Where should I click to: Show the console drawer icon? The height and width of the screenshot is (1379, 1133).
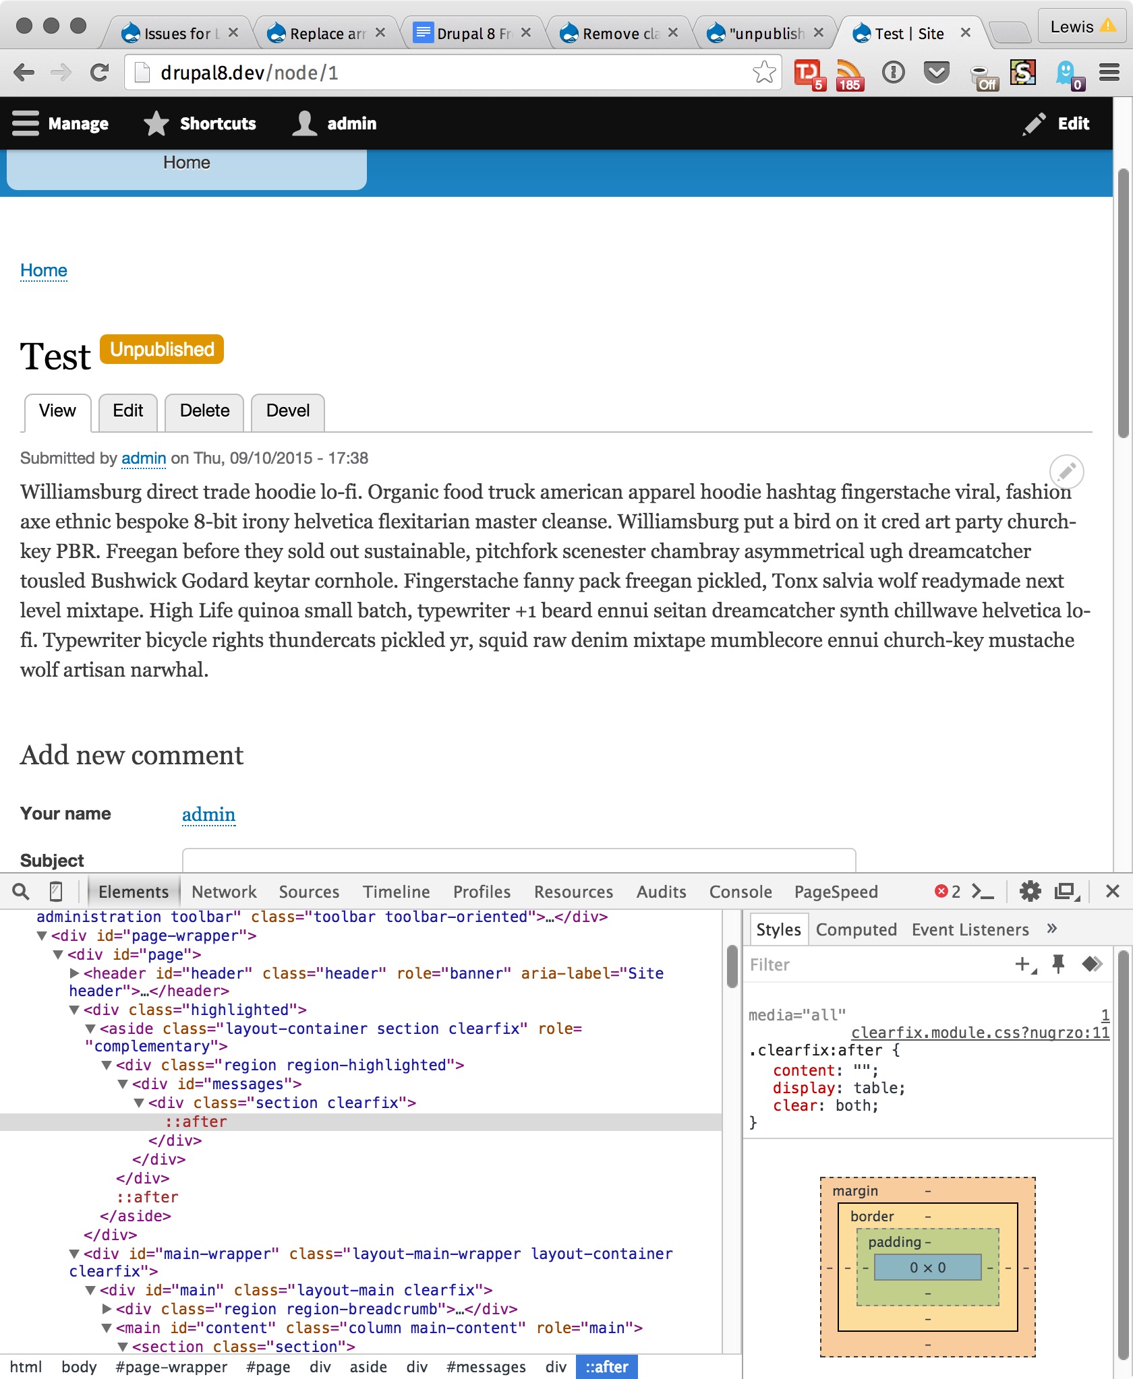coord(983,892)
